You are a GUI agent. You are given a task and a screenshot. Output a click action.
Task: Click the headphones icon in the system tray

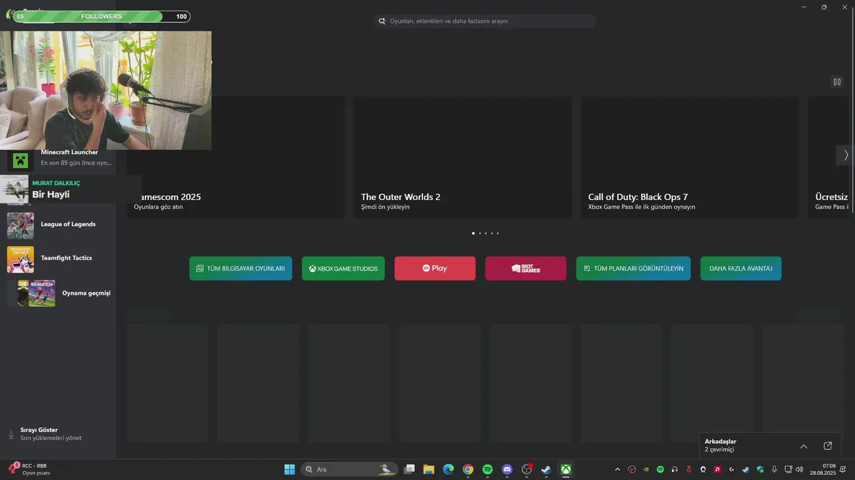pos(675,469)
